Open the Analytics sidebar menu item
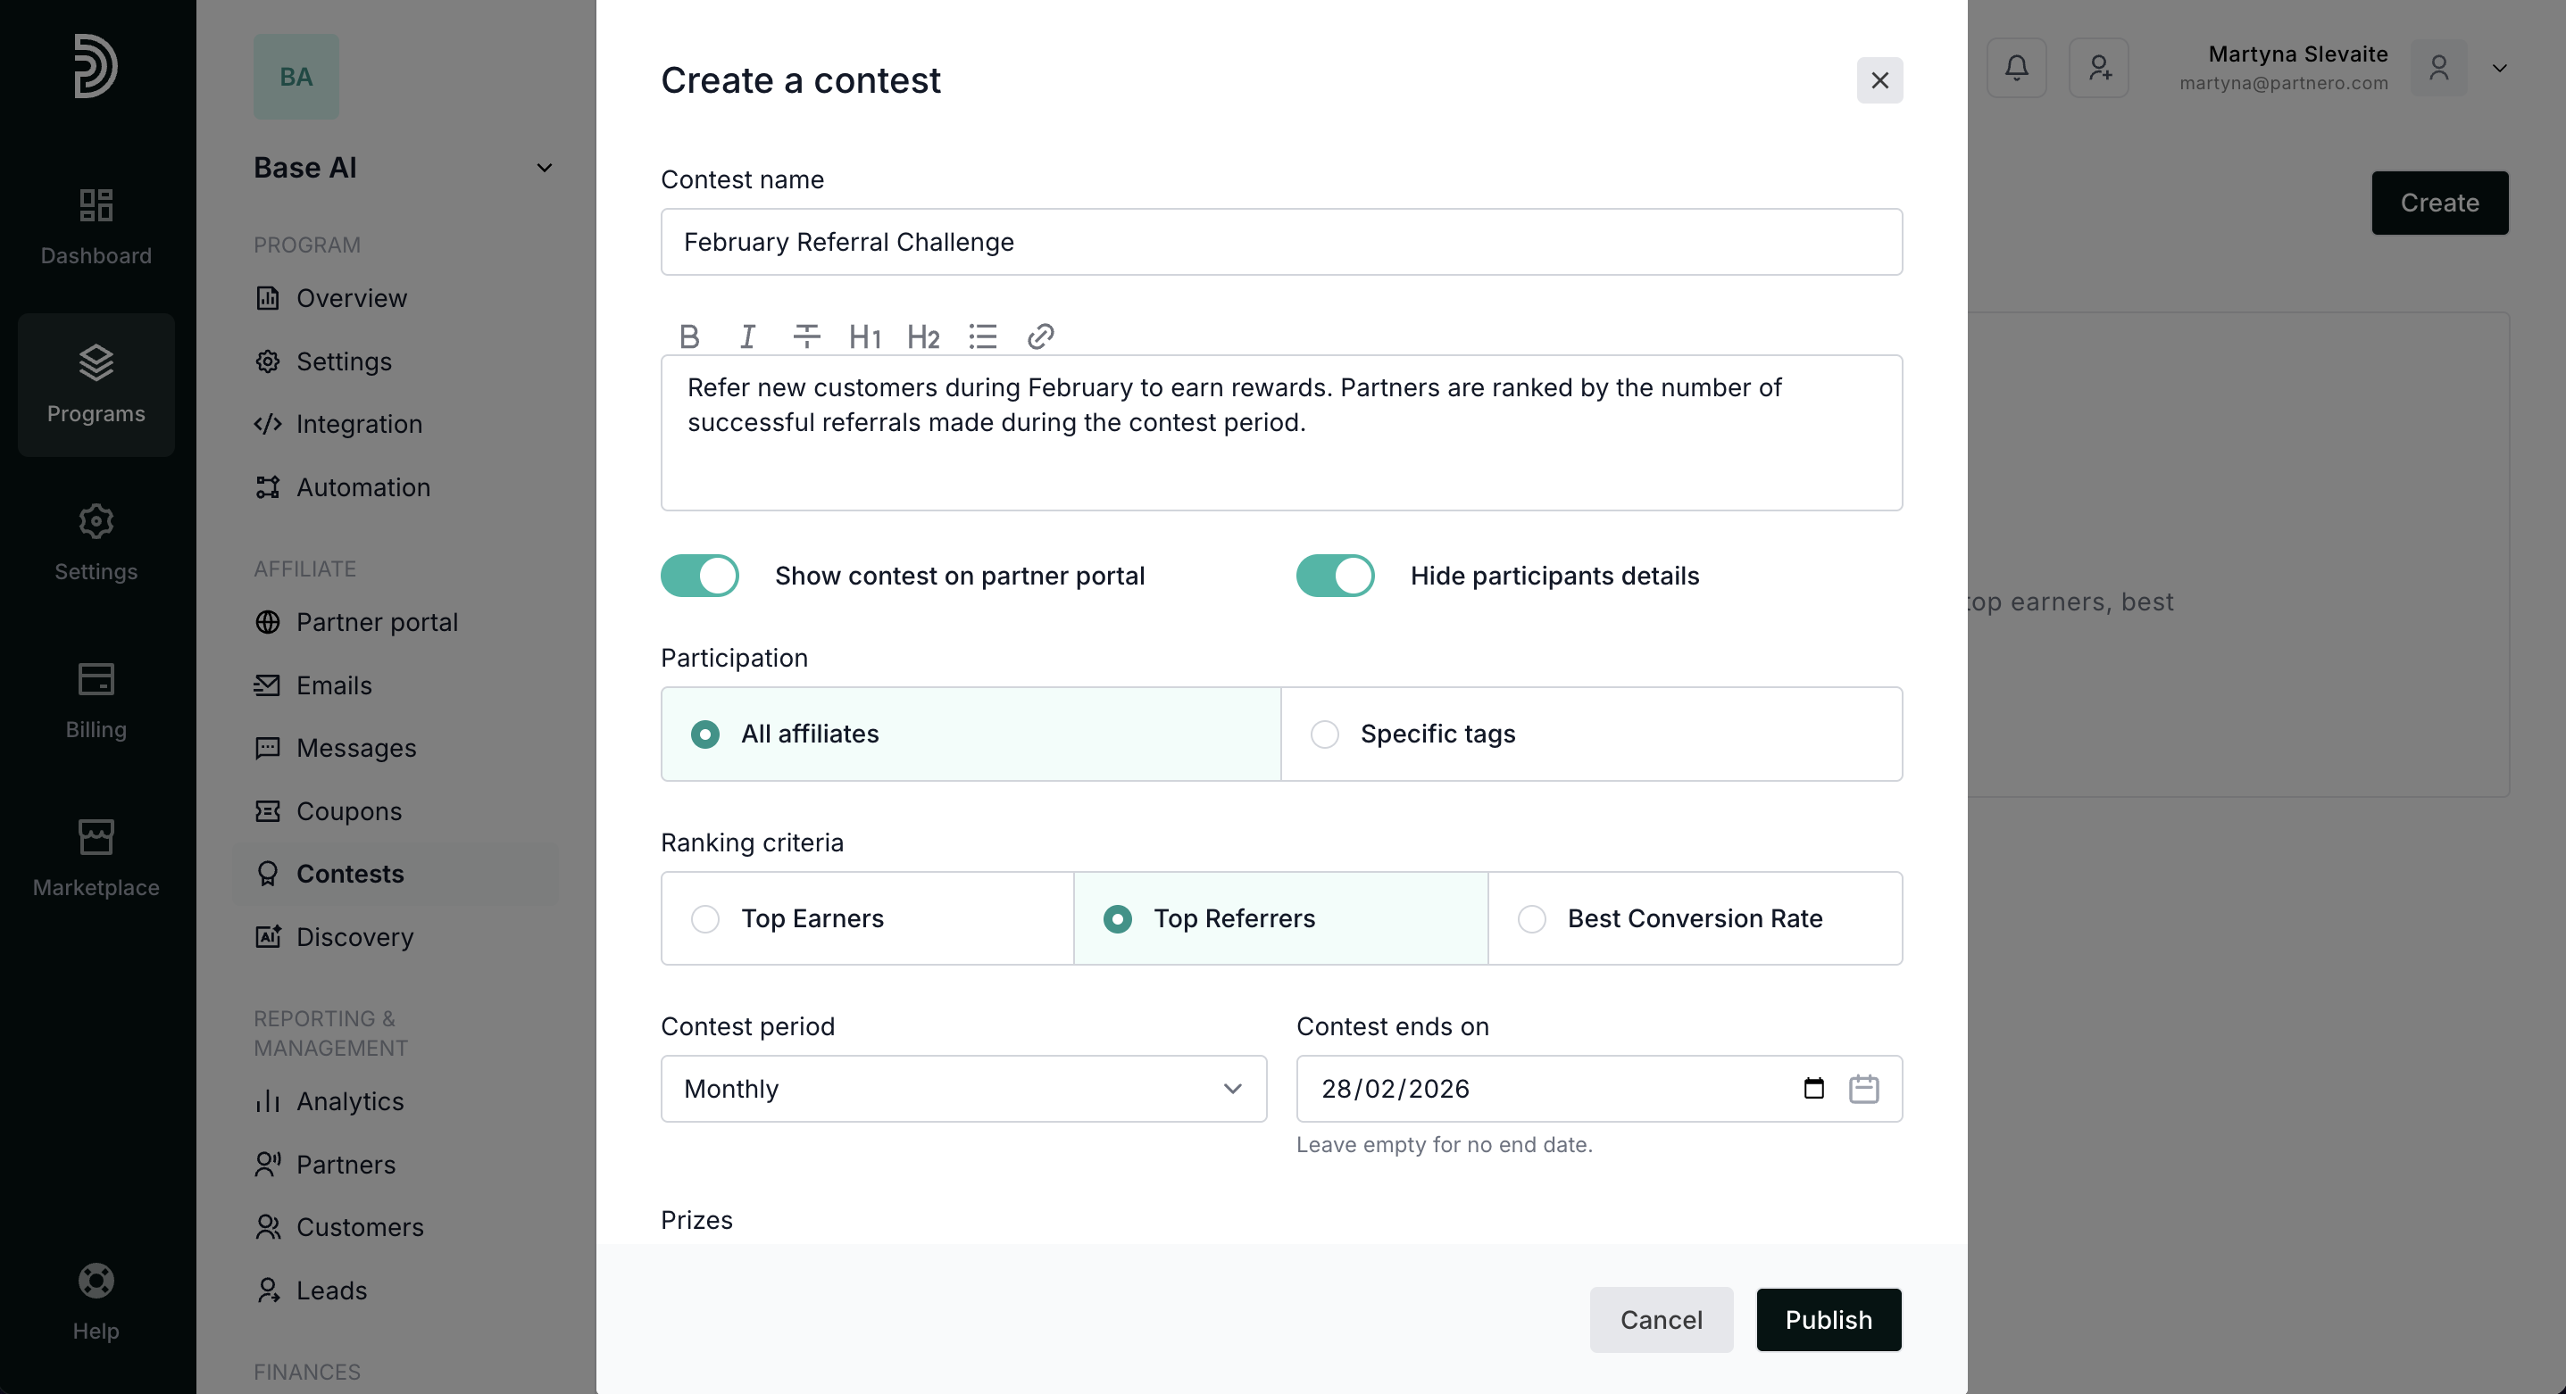 (x=350, y=1101)
